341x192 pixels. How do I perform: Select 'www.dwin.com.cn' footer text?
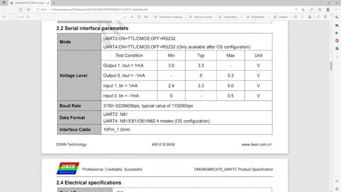tap(257, 145)
